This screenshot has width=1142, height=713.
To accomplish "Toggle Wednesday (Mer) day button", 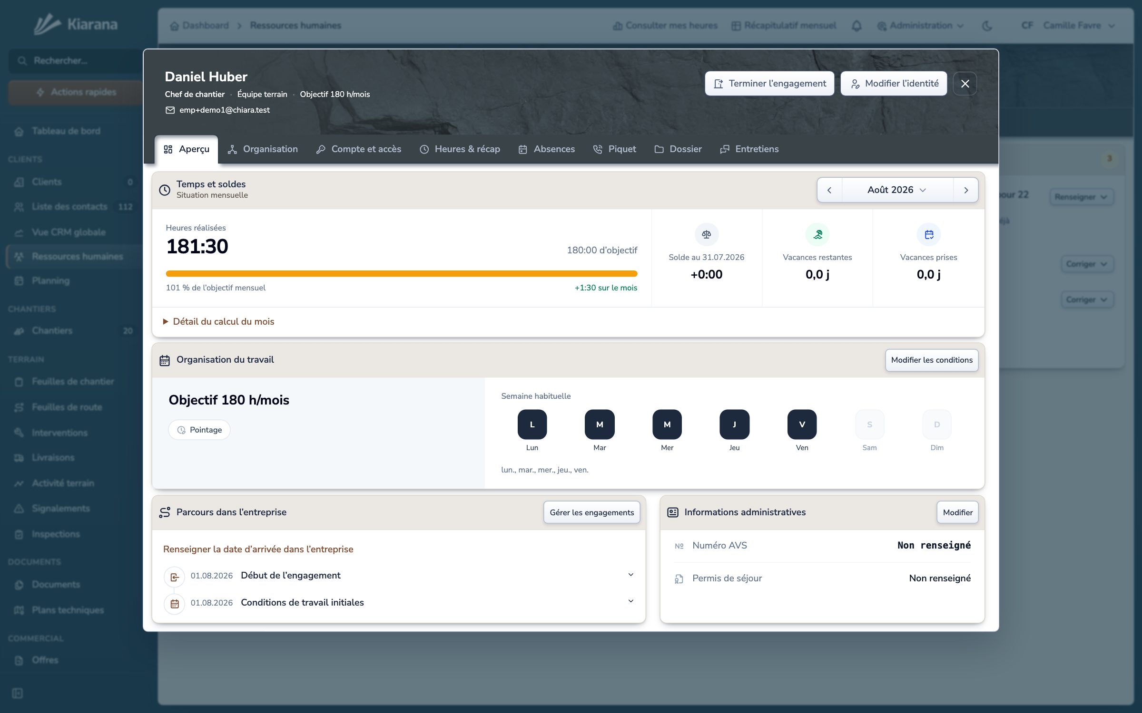I will pos(667,424).
